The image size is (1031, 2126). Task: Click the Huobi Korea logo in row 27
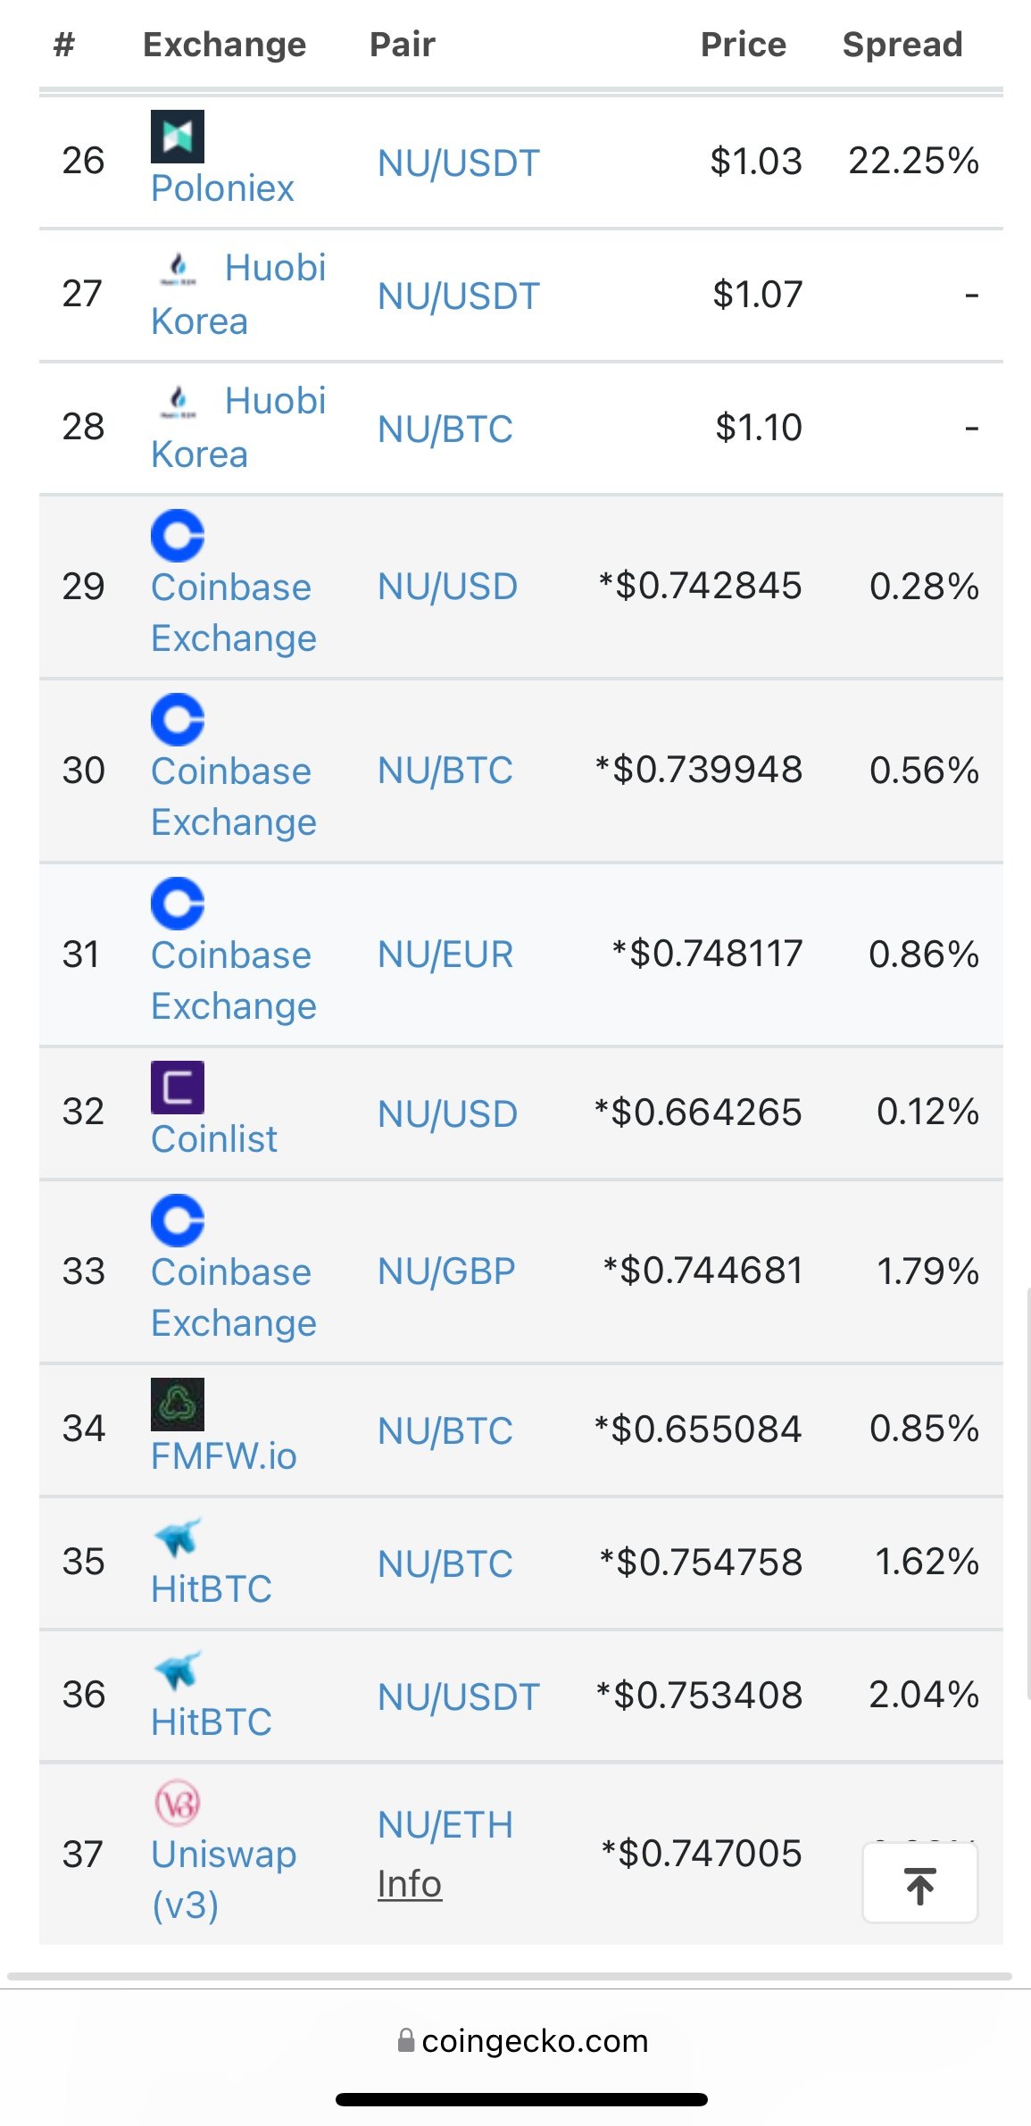click(179, 268)
